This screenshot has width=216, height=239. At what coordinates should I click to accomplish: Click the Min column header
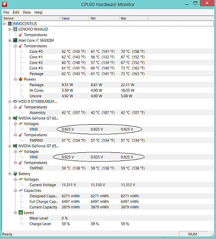coord(104,18)
